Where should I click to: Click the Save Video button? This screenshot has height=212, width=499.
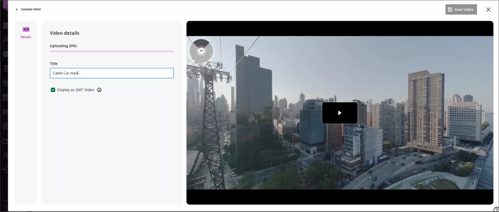coord(461,9)
